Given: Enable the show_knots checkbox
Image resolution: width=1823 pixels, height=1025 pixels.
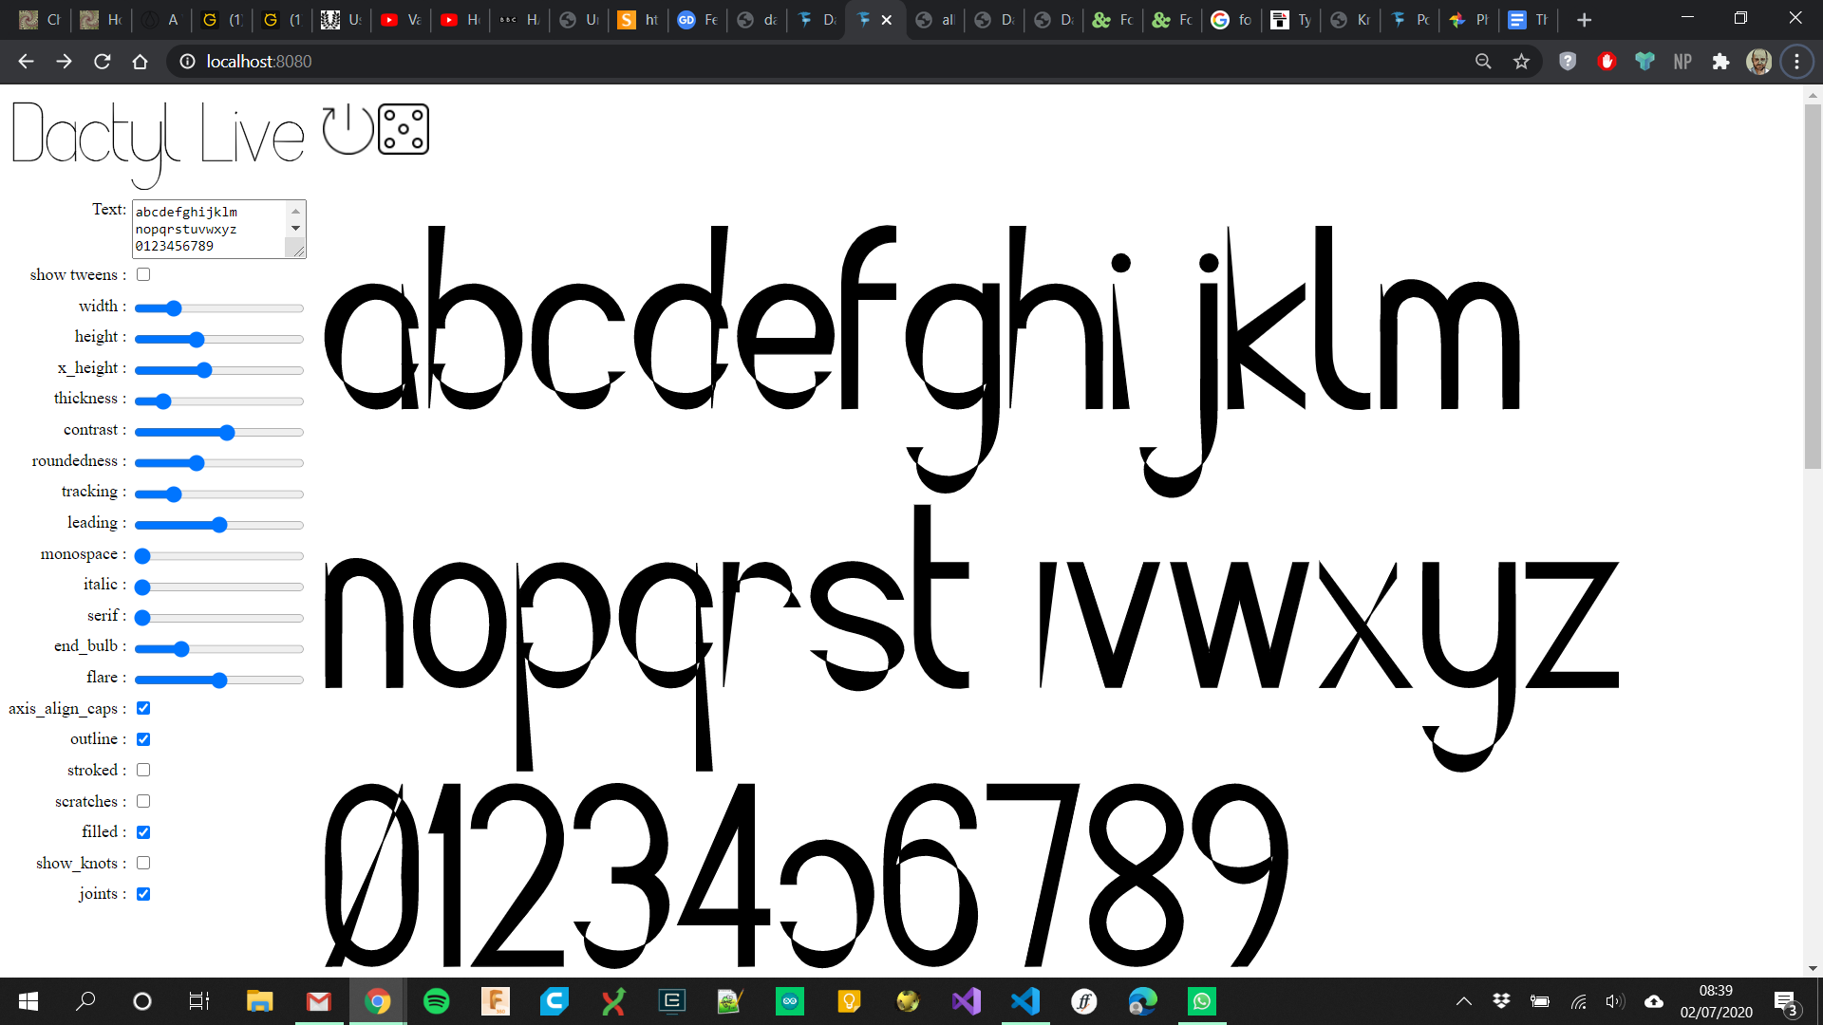Looking at the screenshot, I should click(x=143, y=863).
